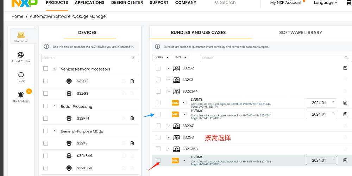
Task: Open clipboard icon for LVBMS bundle
Action: coord(345,103)
